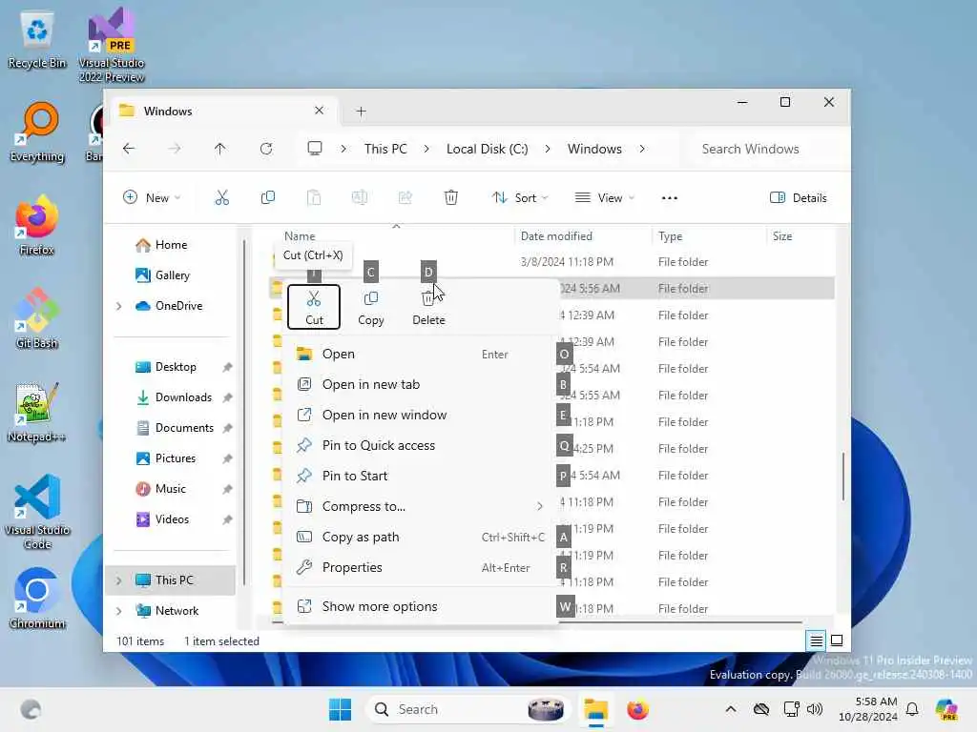Click the file list horizontal scrollbar
Screen dimensions: 977x732
click(x=537, y=621)
